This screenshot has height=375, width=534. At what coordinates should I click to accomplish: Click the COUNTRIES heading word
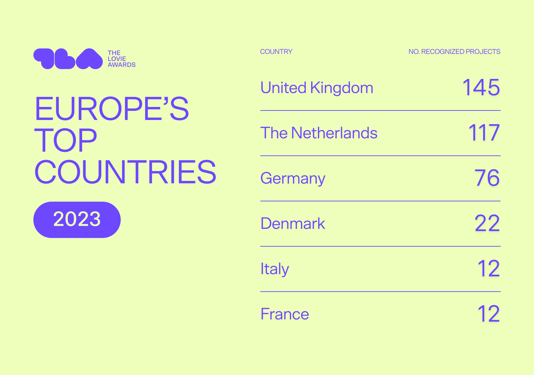pyautogui.click(x=125, y=172)
